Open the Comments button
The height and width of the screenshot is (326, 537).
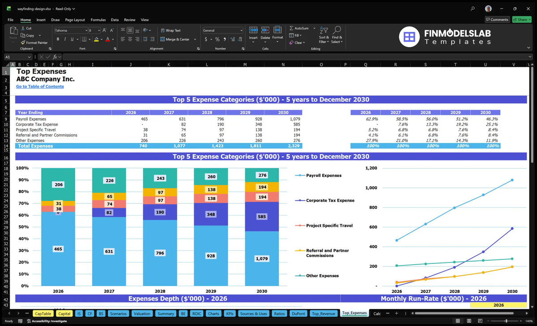497,20
